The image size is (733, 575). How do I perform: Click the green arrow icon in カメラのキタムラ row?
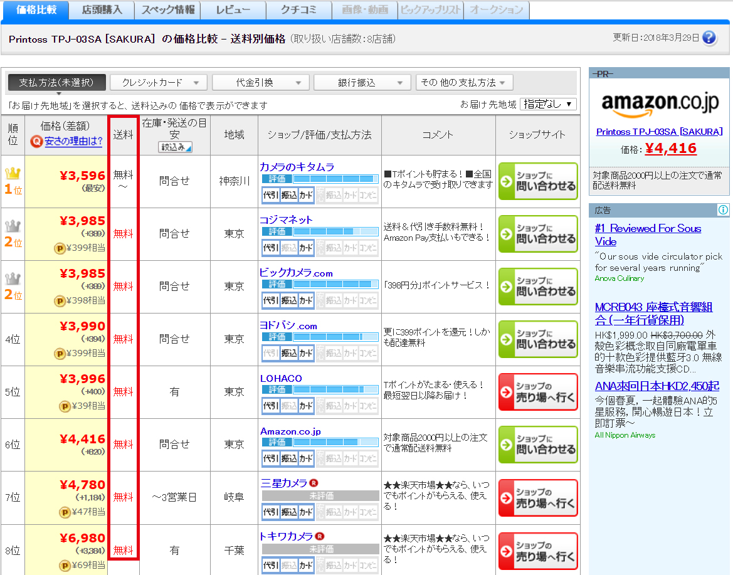506,181
